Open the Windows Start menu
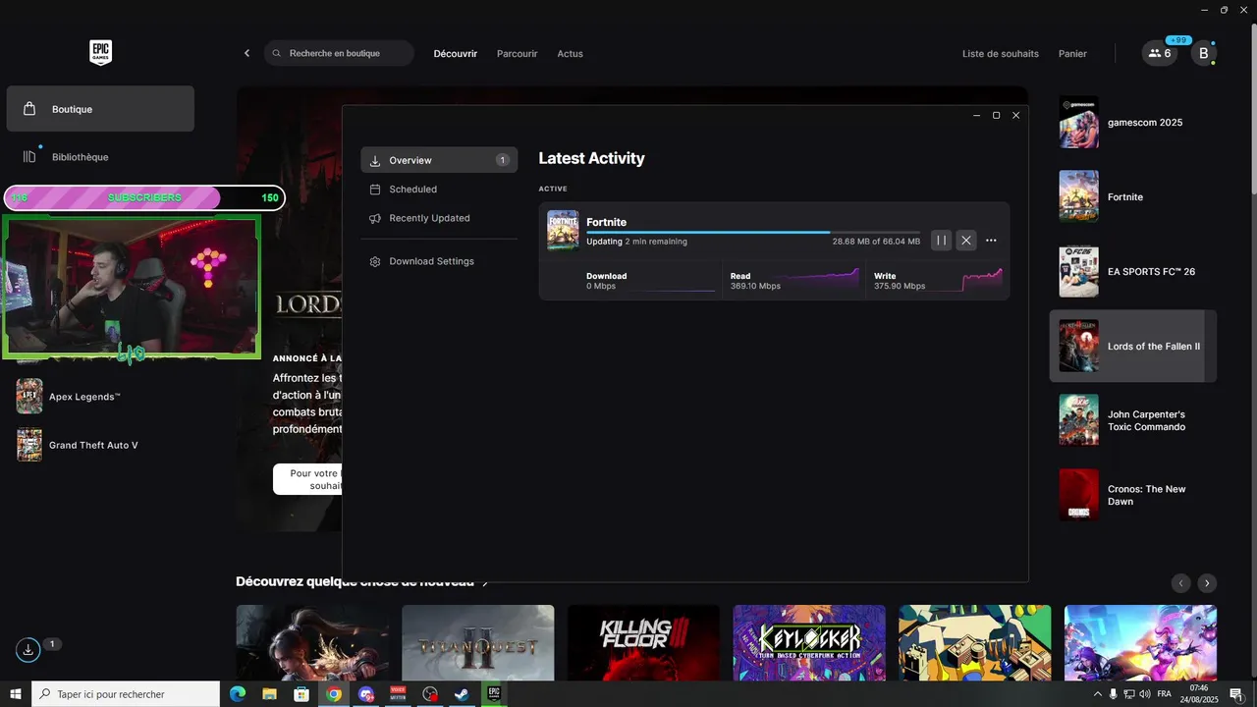The height and width of the screenshot is (707, 1257). click(x=16, y=694)
